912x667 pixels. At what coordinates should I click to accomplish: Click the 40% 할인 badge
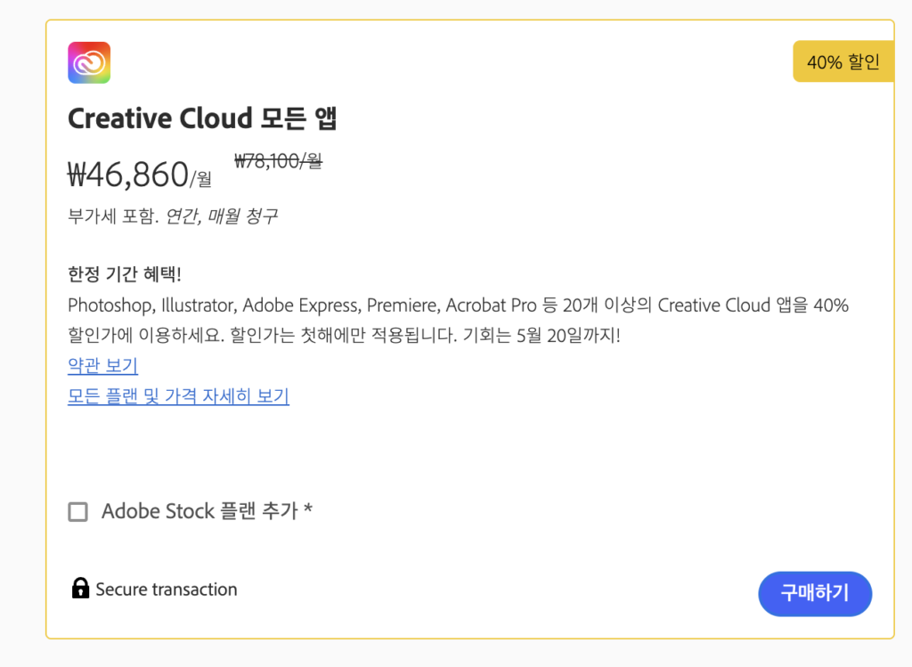click(x=843, y=61)
